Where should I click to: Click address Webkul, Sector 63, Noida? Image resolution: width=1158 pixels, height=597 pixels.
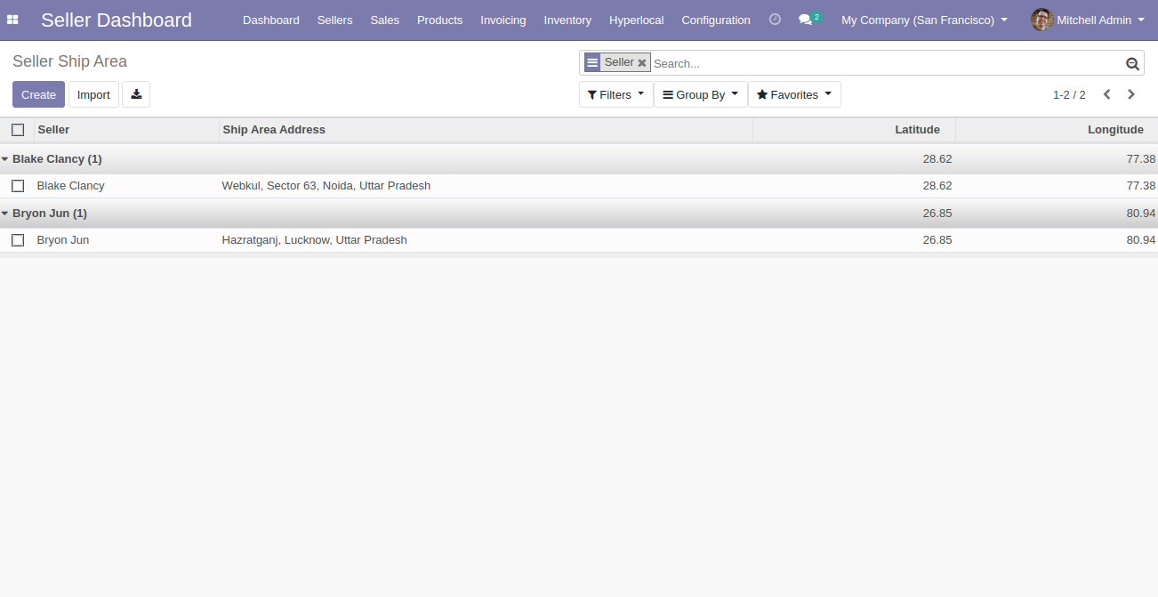point(326,186)
